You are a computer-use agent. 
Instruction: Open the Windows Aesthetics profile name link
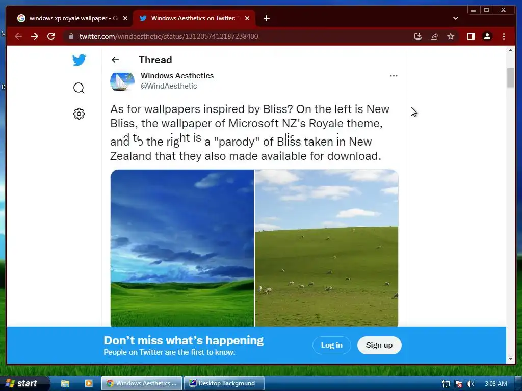(177, 76)
